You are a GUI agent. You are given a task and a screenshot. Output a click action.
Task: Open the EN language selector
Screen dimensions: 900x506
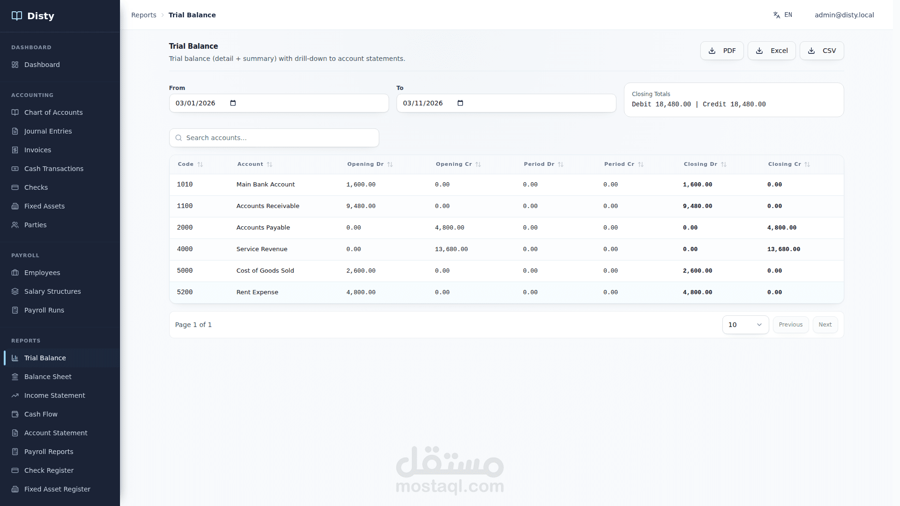pyautogui.click(x=788, y=15)
